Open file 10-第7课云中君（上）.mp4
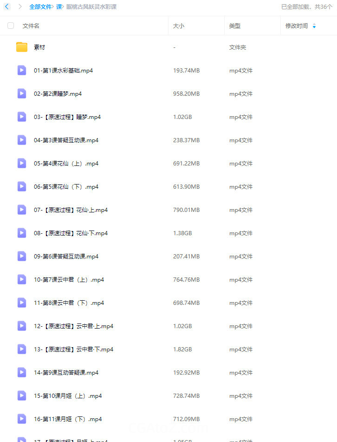 [x=69, y=280]
